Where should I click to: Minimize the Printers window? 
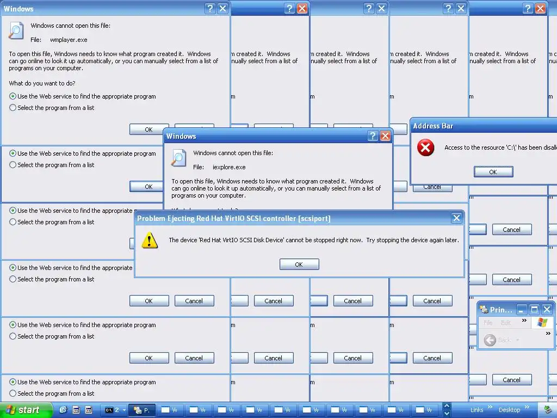[x=521, y=310]
